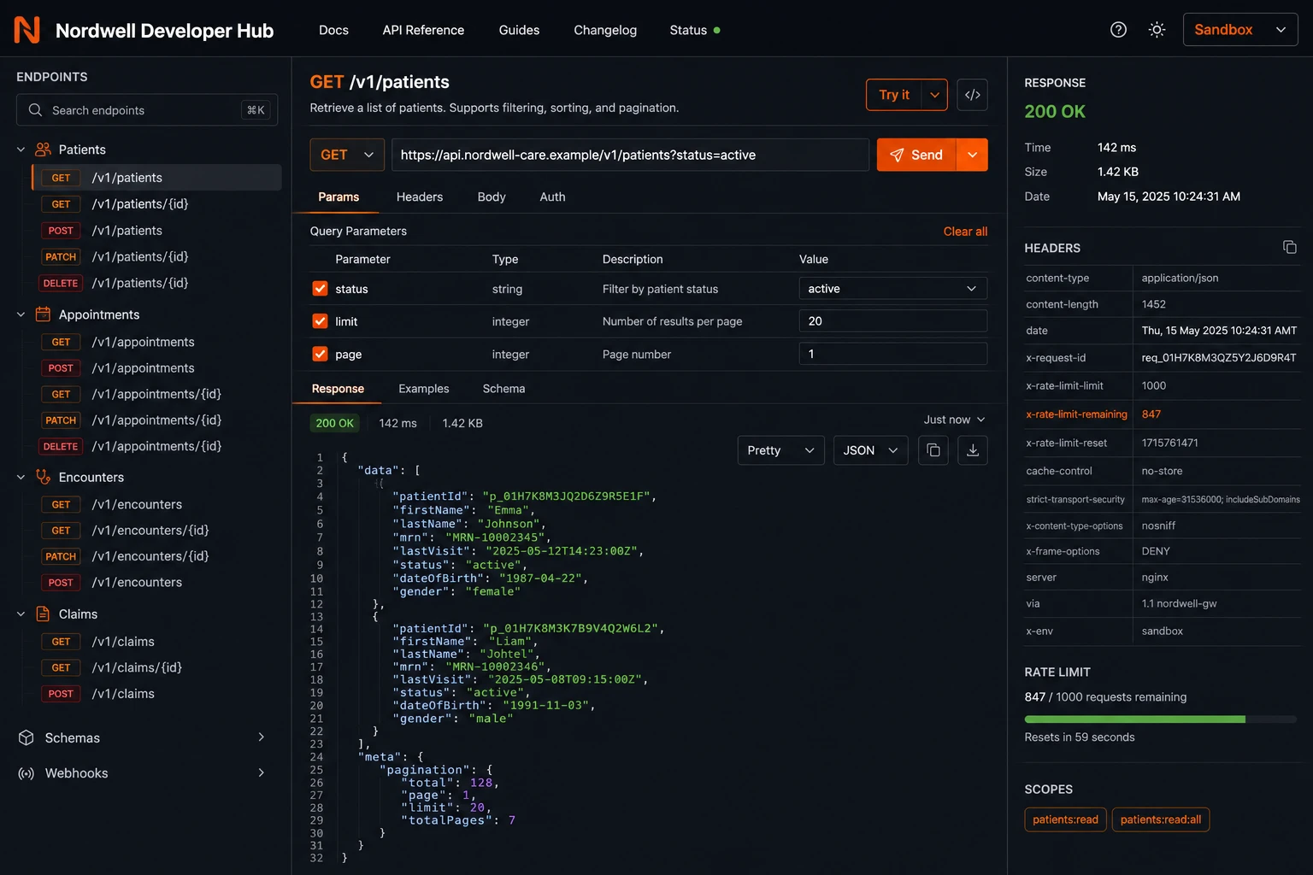The height and width of the screenshot is (875, 1313).
Task: Click the patients:read scope badge
Action: pyautogui.click(x=1065, y=819)
